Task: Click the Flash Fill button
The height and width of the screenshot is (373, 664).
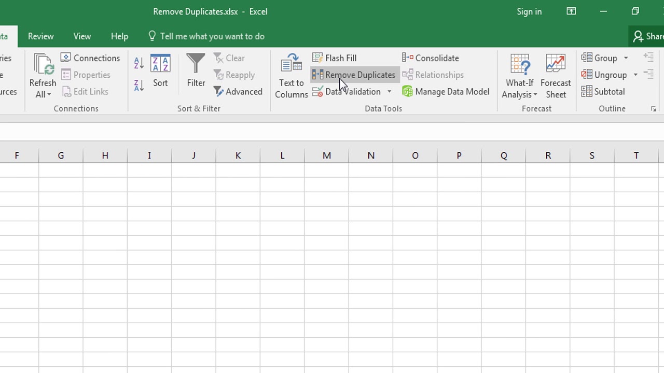Action: point(334,58)
